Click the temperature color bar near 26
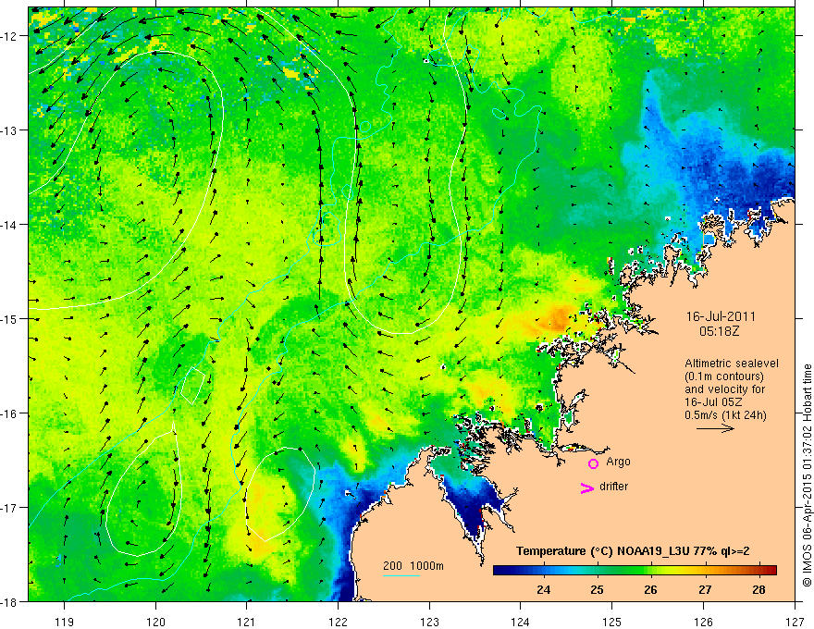Screen dimensions: 814x629 (650, 571)
